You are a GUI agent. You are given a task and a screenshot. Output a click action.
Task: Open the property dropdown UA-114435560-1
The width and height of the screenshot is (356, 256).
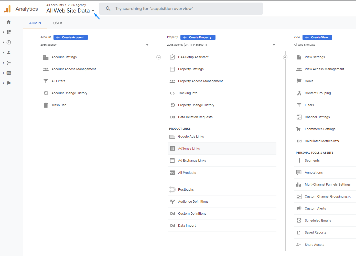(221, 45)
